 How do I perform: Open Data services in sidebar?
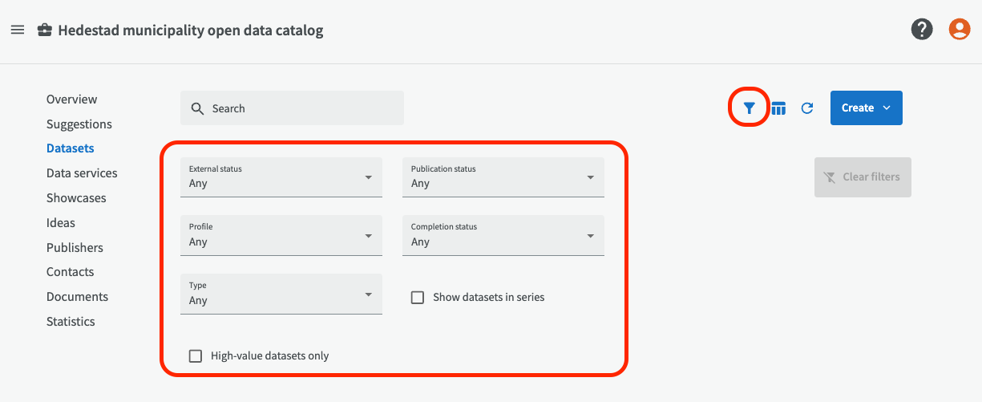pos(82,173)
